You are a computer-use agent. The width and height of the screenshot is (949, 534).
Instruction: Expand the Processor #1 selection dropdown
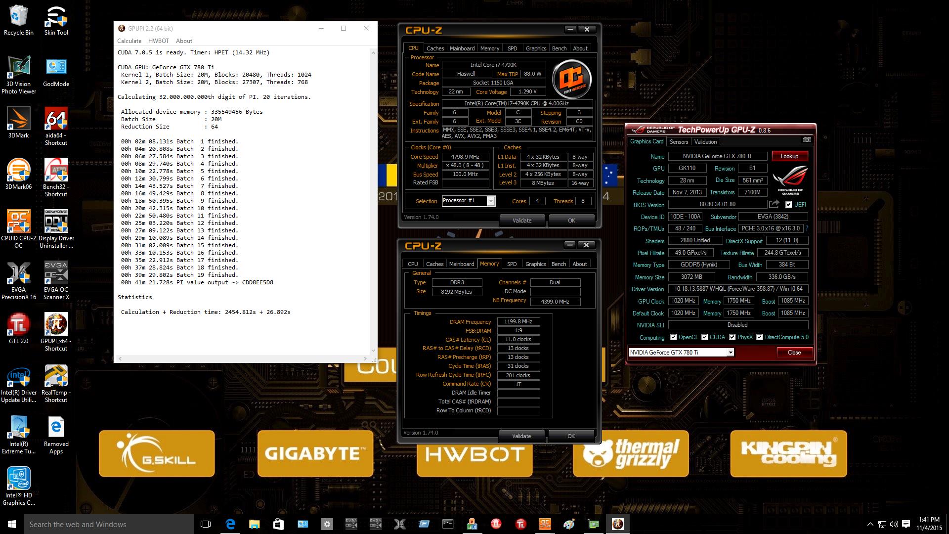490,201
